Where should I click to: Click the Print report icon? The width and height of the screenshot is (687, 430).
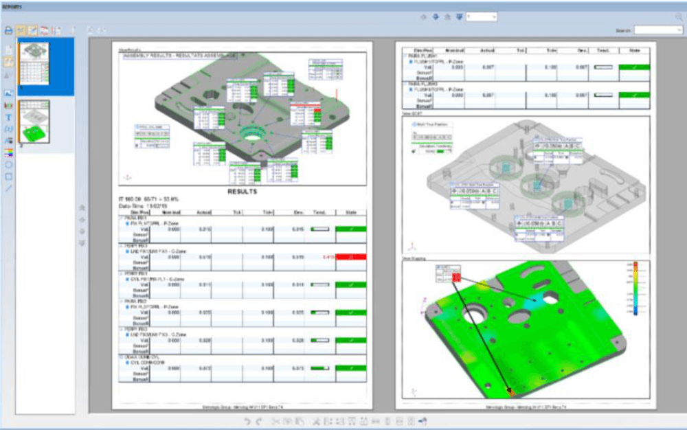coord(8,30)
